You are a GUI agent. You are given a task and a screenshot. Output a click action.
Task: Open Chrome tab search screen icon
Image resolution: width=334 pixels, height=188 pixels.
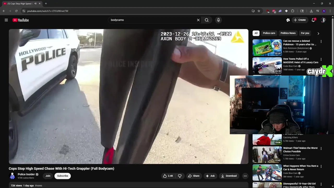302,11
